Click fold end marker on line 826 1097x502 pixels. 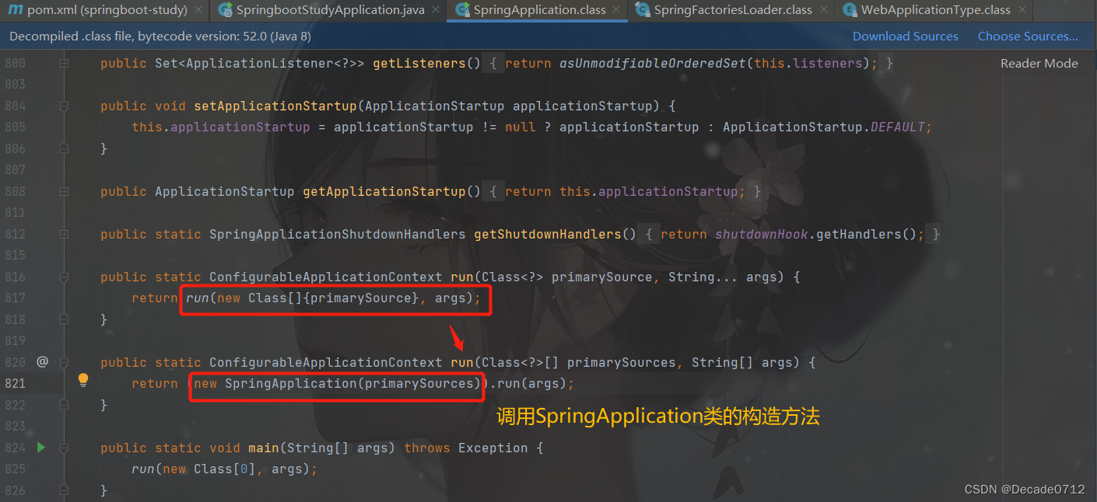[64, 490]
